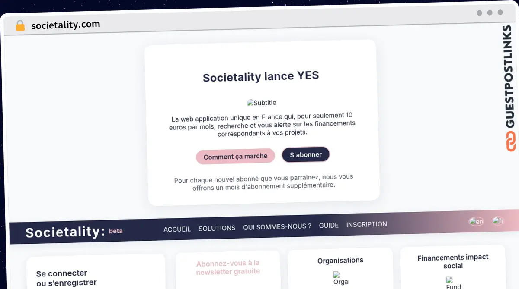Open Se connecter ou s'enregistrer
This screenshot has height=289, width=519.
coord(66,278)
